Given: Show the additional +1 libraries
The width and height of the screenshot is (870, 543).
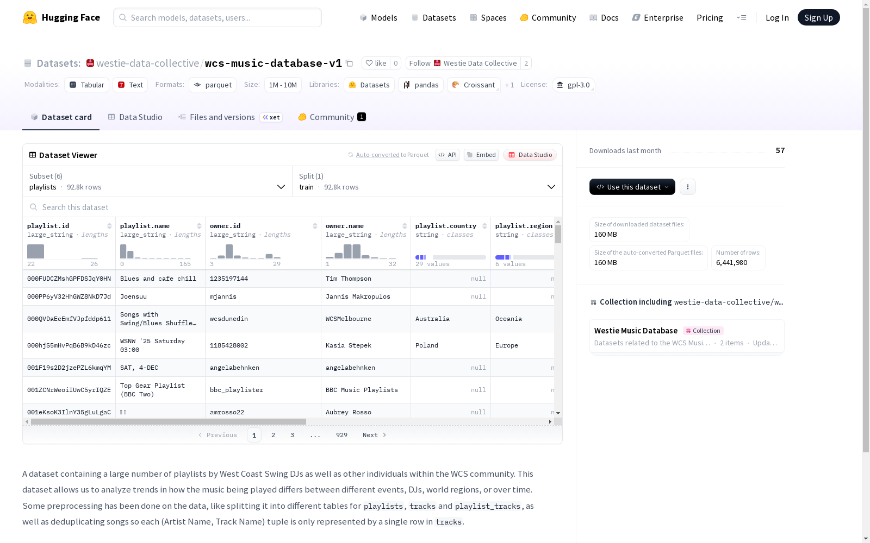Looking at the screenshot, I should (509, 85).
